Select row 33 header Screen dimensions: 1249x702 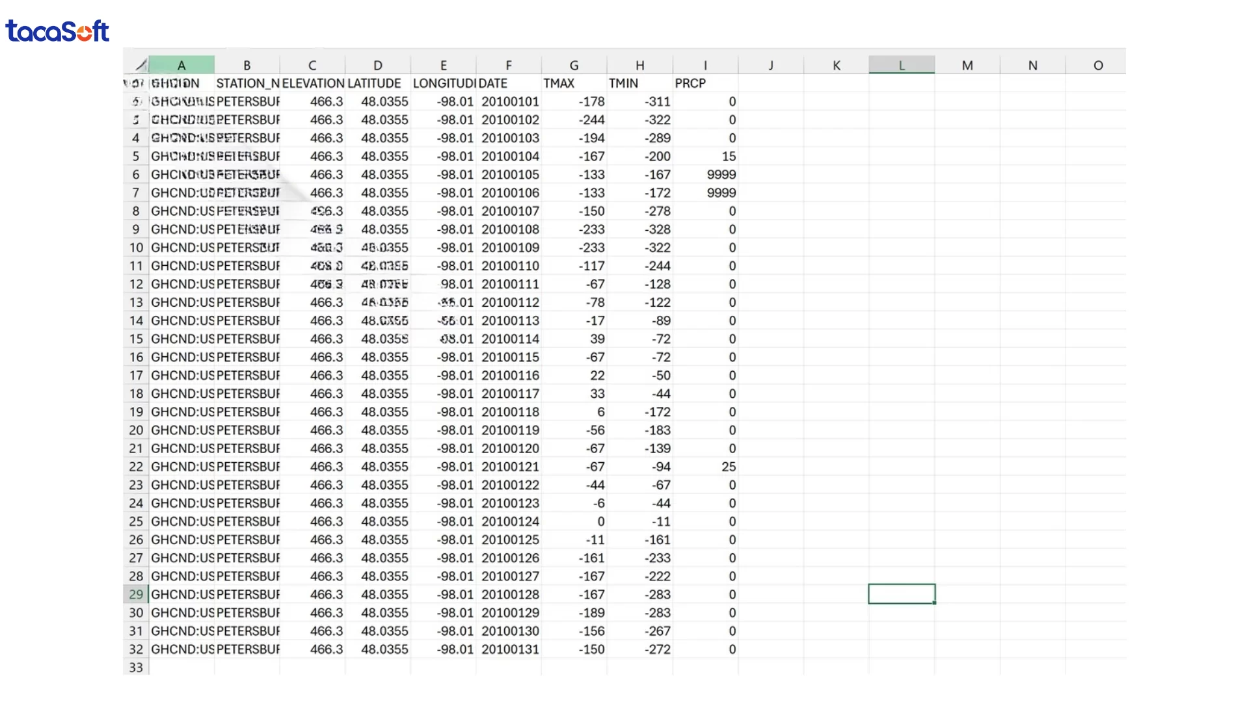click(136, 668)
